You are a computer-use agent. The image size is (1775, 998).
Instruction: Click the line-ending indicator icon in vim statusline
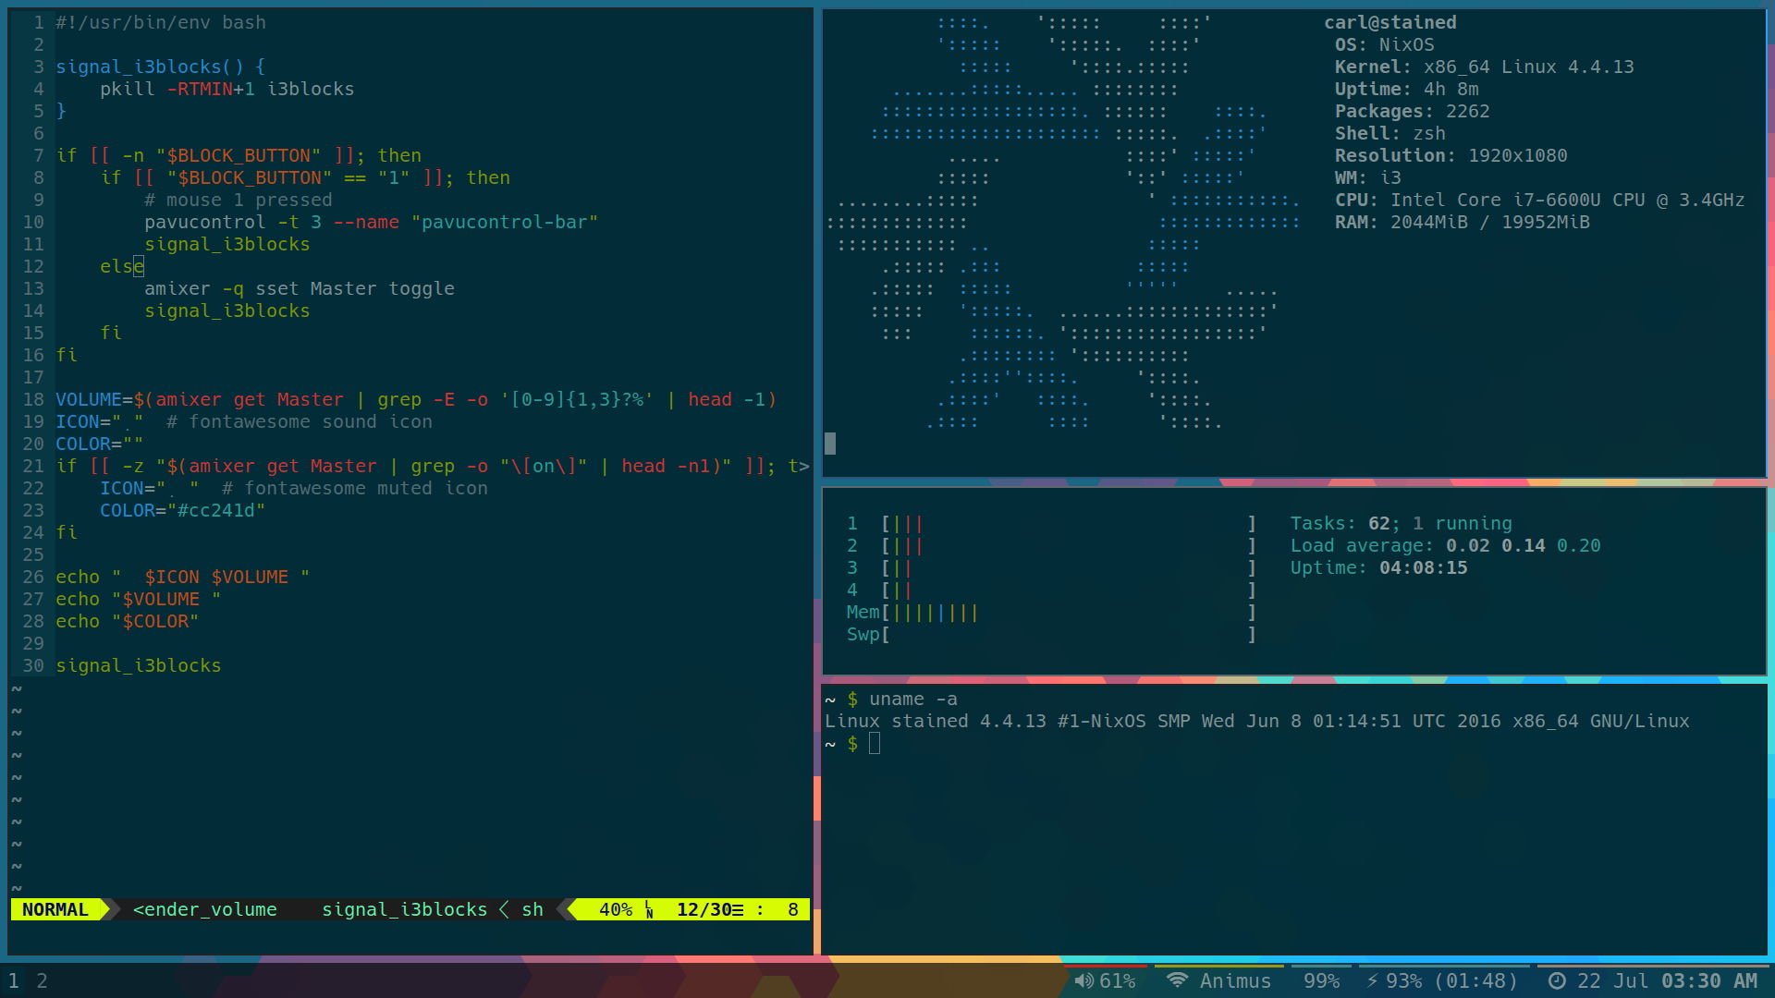coord(649,909)
